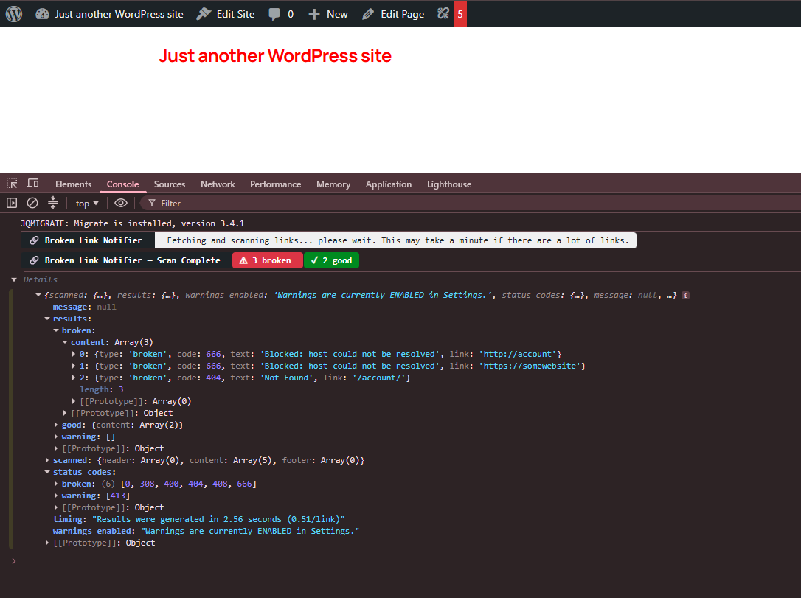Click the console prompt input line
The height and width of the screenshot is (598, 801).
tap(406, 560)
